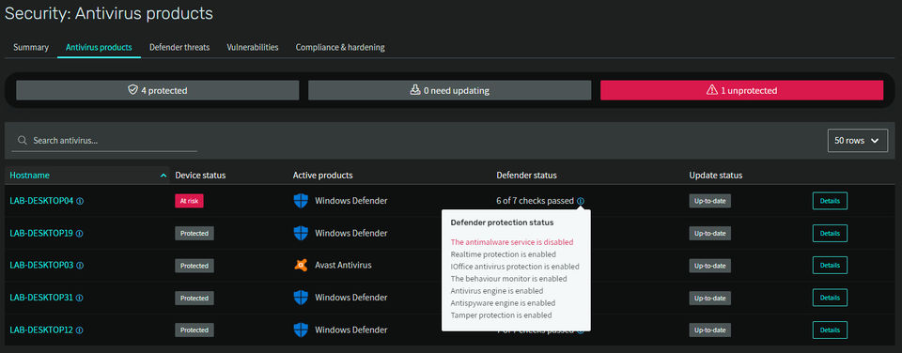Filter by 1 unprotected device
902x353 pixels.
pyautogui.click(x=742, y=90)
